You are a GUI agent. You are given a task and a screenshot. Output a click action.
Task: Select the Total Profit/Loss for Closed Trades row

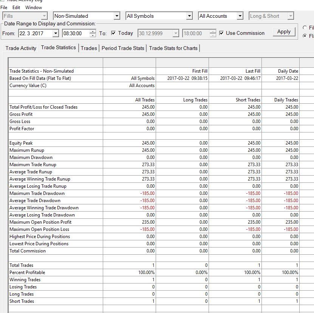point(154,107)
